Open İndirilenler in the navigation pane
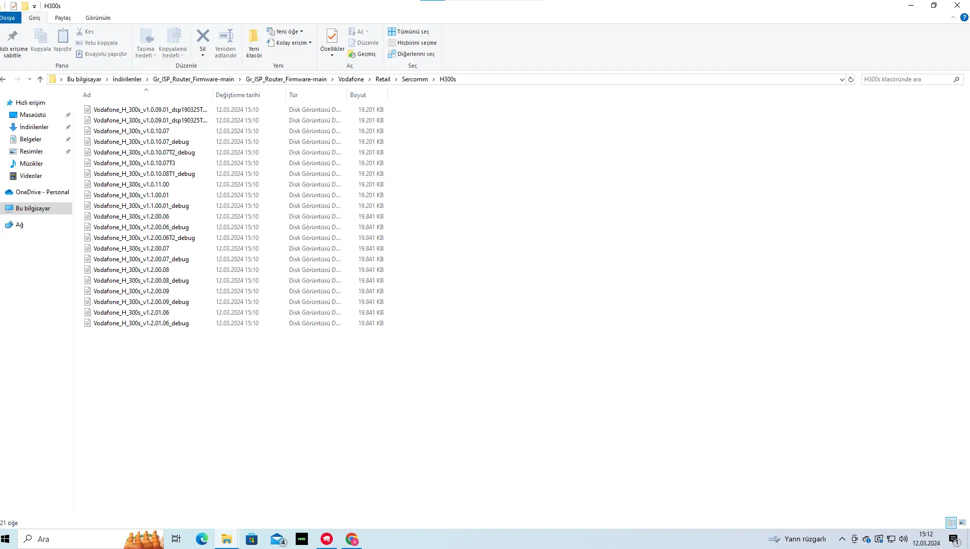Screen dimensions: 970x549 (x=34, y=127)
